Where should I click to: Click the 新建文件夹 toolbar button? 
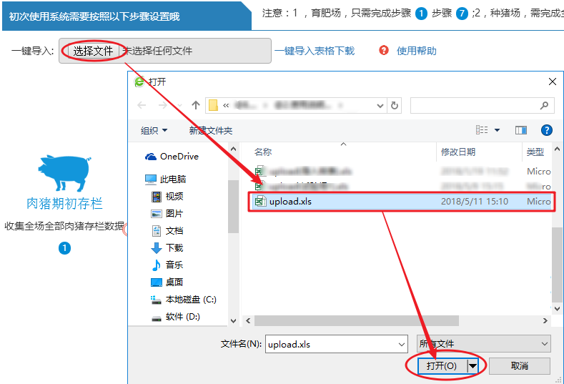pyautogui.click(x=211, y=130)
